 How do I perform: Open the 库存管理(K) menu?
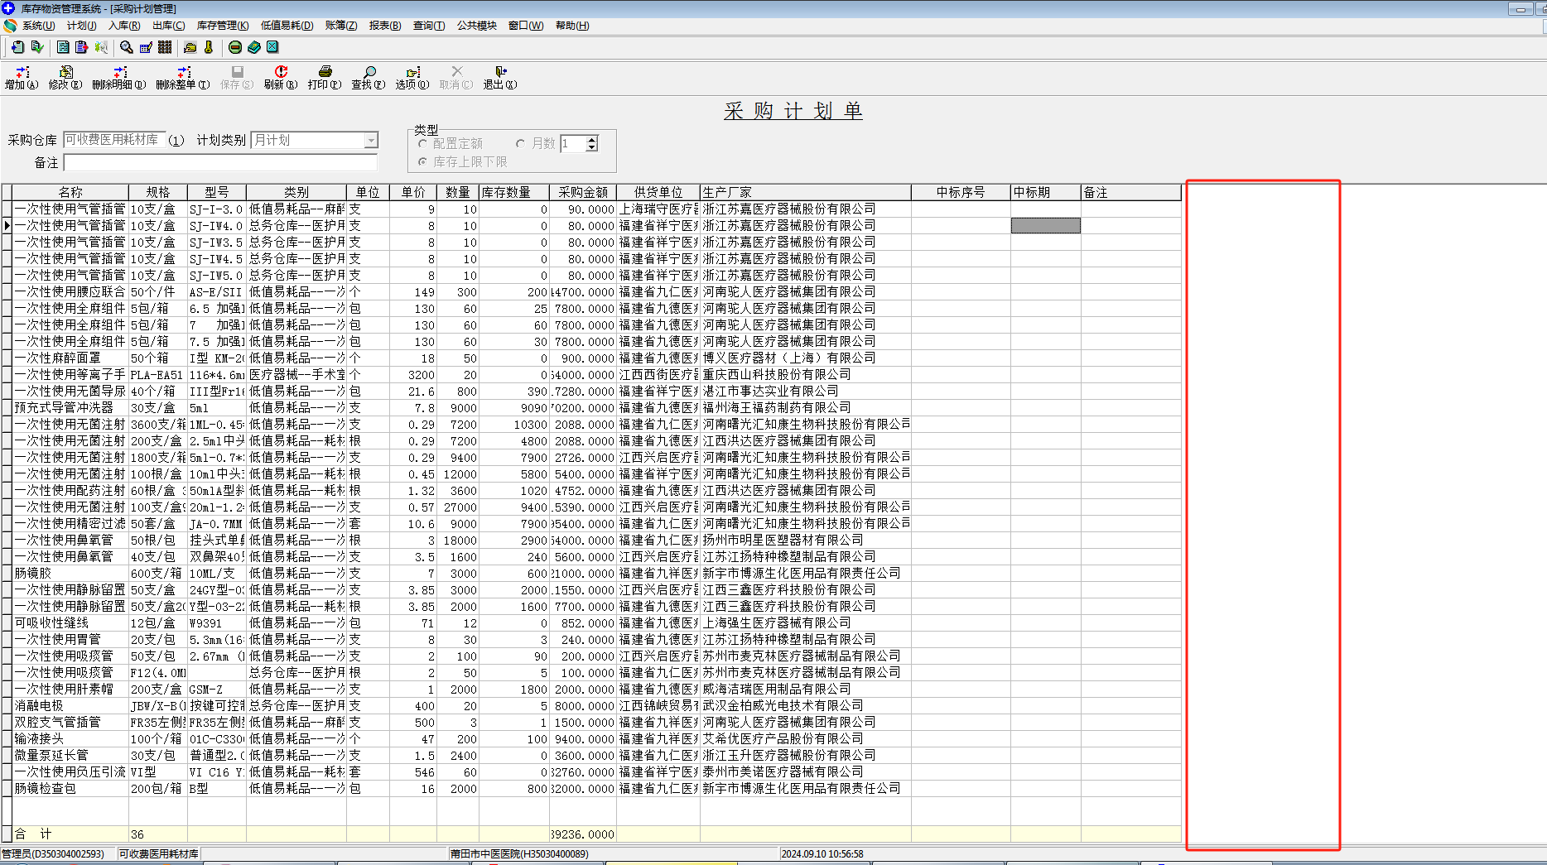tap(223, 26)
